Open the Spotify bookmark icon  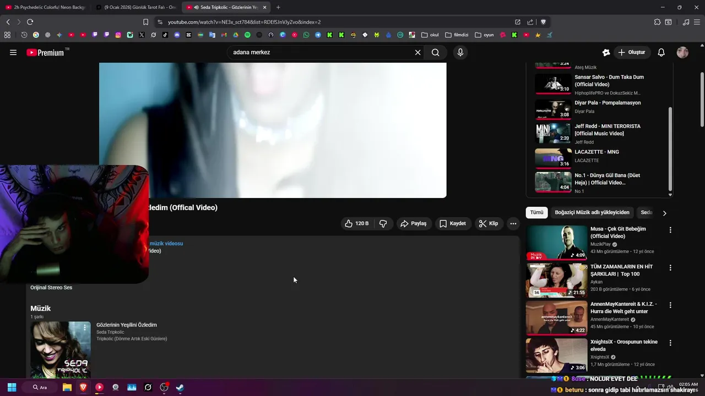tap(247, 35)
